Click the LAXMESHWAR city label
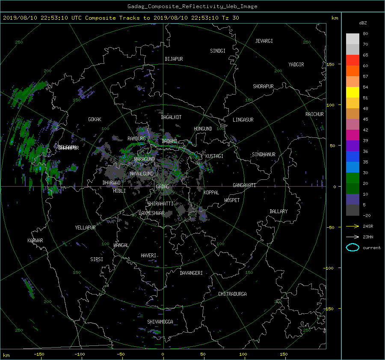 coord(151,213)
